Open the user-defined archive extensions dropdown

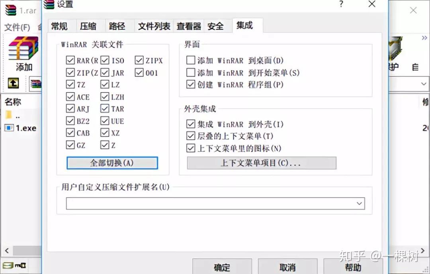click(x=359, y=203)
